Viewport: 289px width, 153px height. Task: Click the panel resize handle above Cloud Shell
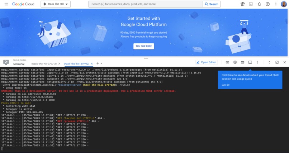click(146, 58)
